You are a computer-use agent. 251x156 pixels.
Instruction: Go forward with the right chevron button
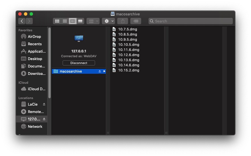(x=29, y=21)
